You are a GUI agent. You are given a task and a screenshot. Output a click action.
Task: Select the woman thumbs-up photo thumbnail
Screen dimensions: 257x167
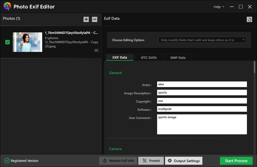pos(28,42)
